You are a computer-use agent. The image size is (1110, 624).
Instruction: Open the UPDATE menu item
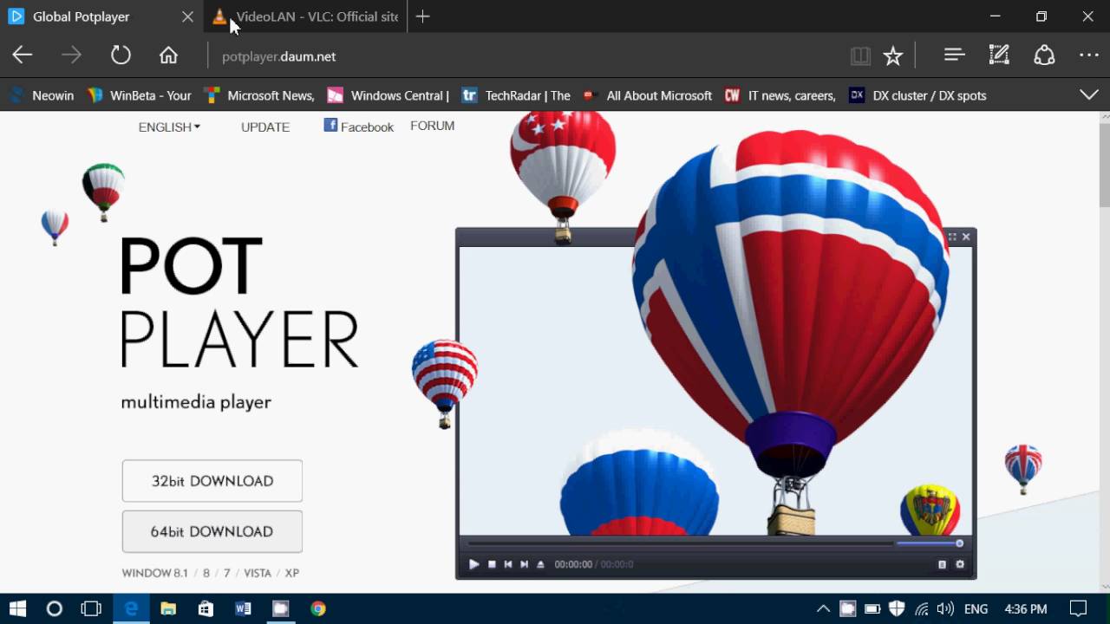[265, 127]
